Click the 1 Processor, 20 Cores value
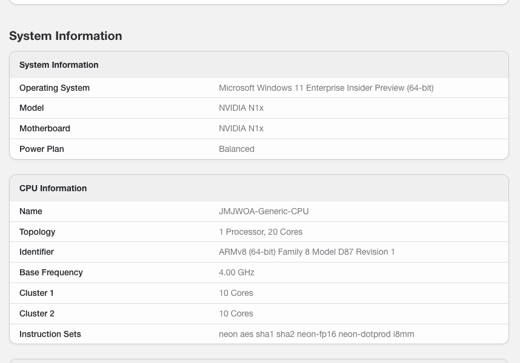 261,232
